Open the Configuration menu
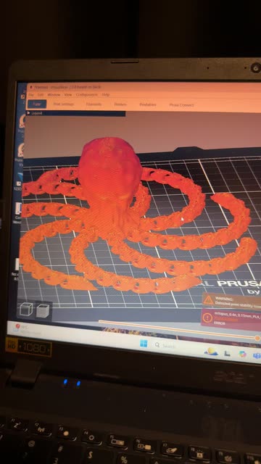The width and height of the screenshot is (261, 464). coord(87,95)
